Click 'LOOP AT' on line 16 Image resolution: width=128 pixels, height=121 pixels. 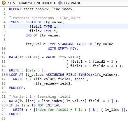(16, 75)
